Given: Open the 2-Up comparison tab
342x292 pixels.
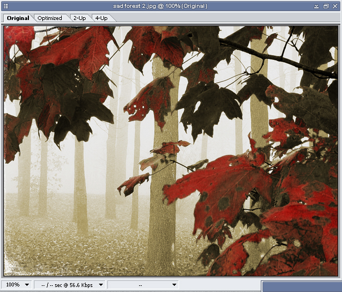Looking at the screenshot, I should click(79, 18).
